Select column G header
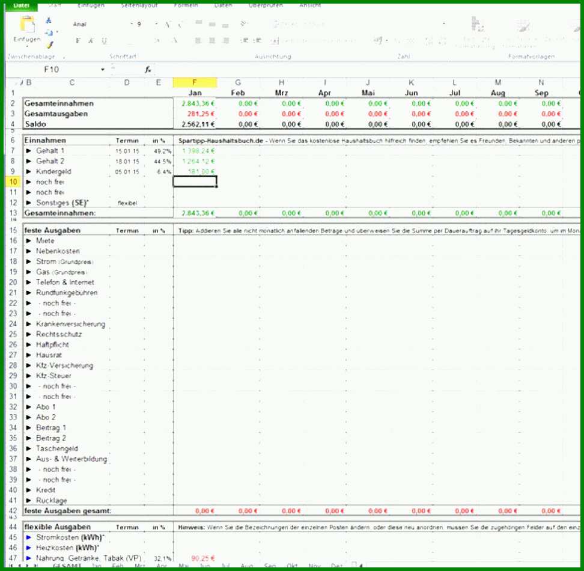 tap(238, 82)
